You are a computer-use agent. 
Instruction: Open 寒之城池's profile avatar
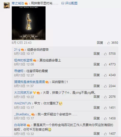(7, 5)
